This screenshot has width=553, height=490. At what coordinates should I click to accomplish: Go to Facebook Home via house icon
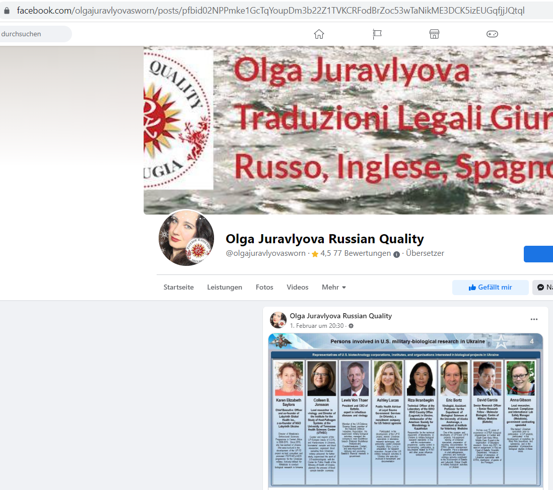[319, 34]
